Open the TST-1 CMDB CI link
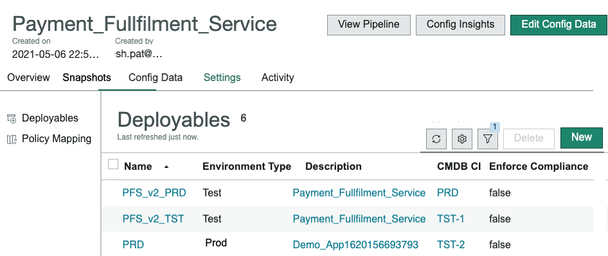This screenshot has width=608, height=256. click(451, 219)
